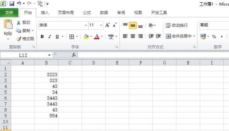Click the 自动换行 wrap text button
229x131 pixels.
point(176,25)
